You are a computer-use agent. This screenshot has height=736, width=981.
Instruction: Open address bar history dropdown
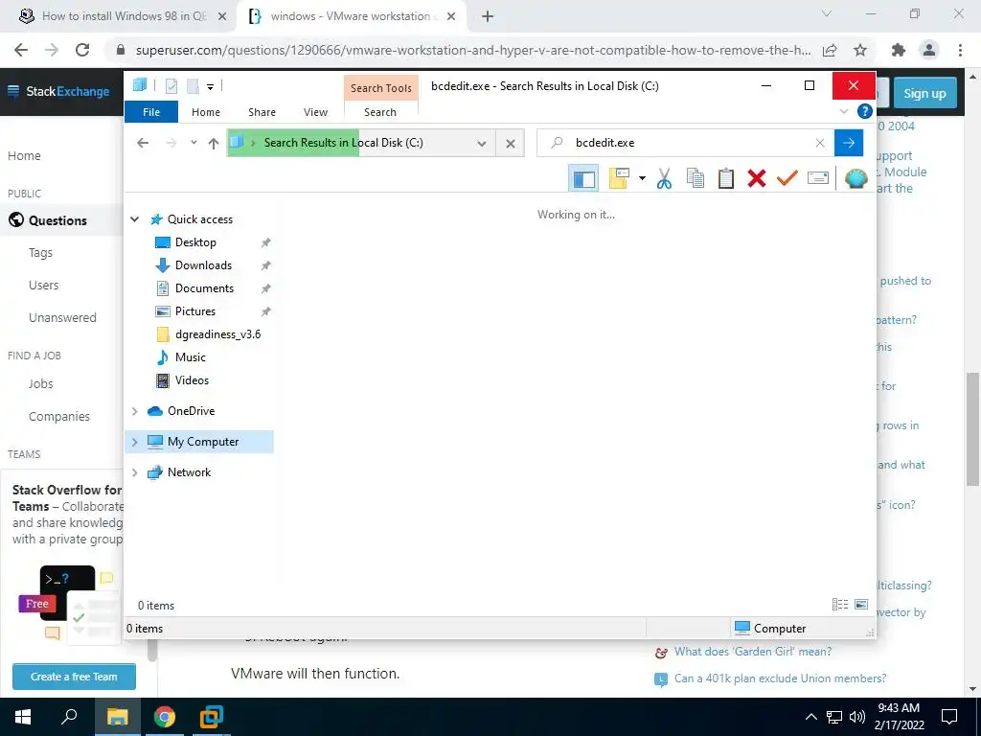482,144
